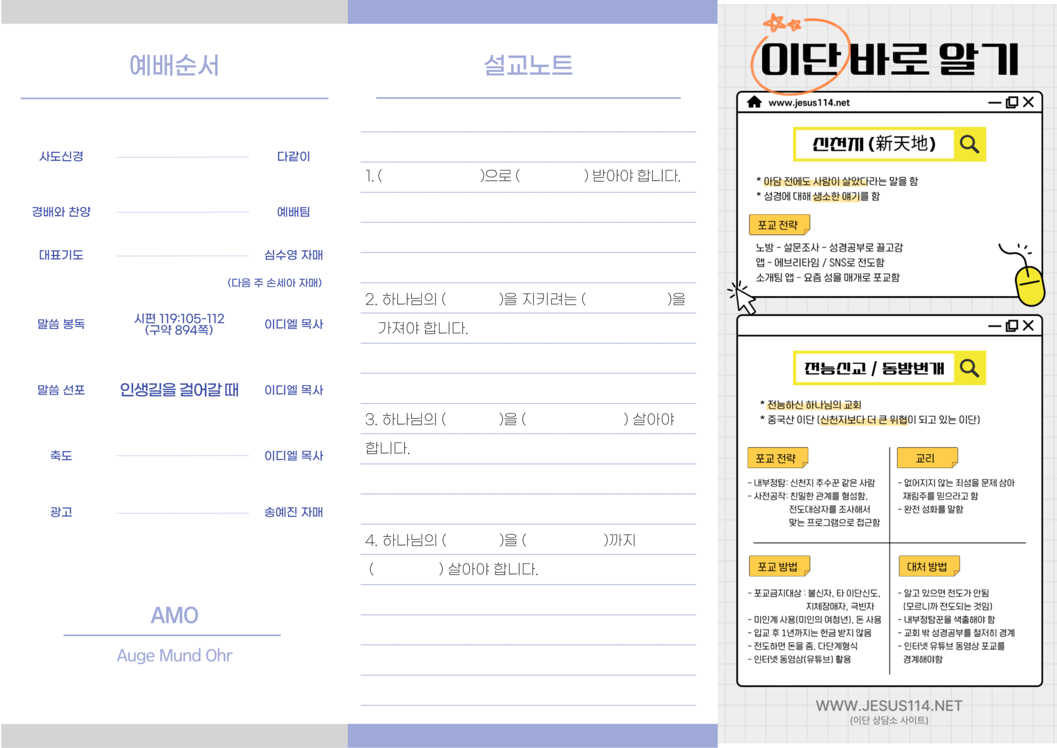The image size is (1057, 748).
Task: Click the 설교노트 heading
Action: [x=528, y=66]
